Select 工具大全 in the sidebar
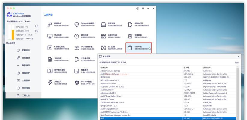247x120 pixels. tap(23, 95)
